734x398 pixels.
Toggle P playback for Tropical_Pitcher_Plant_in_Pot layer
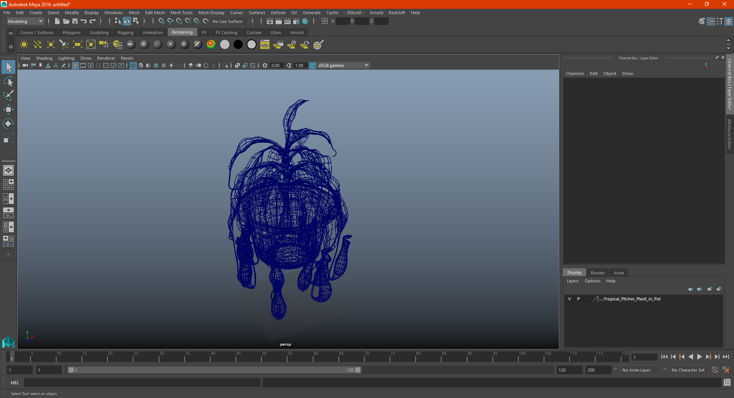tap(578, 299)
